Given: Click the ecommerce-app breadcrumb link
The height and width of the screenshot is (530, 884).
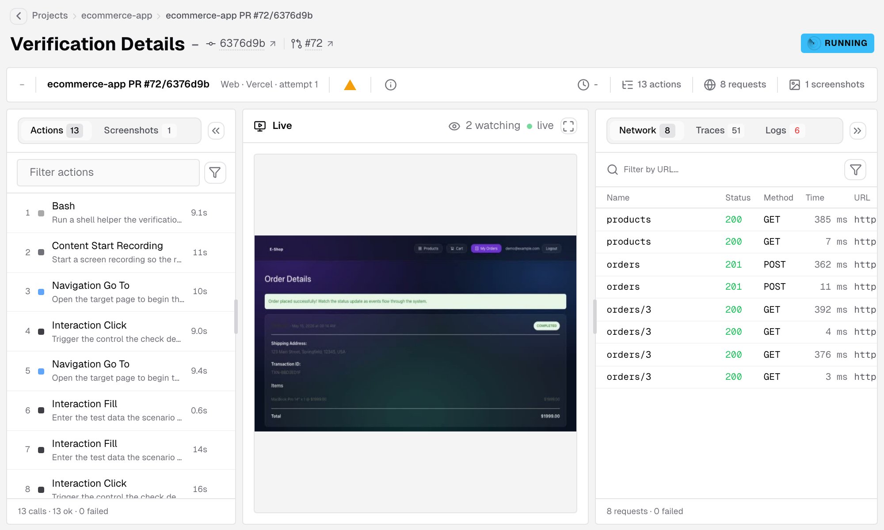Looking at the screenshot, I should tap(117, 15).
